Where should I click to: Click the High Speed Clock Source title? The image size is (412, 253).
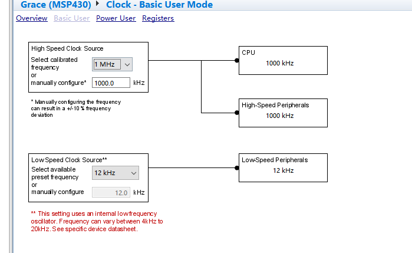[67, 48]
